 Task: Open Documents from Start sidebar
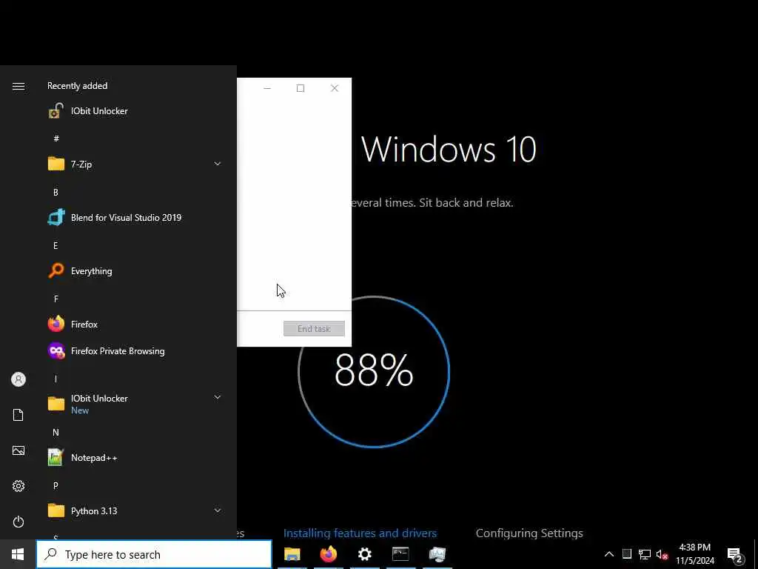(x=19, y=415)
